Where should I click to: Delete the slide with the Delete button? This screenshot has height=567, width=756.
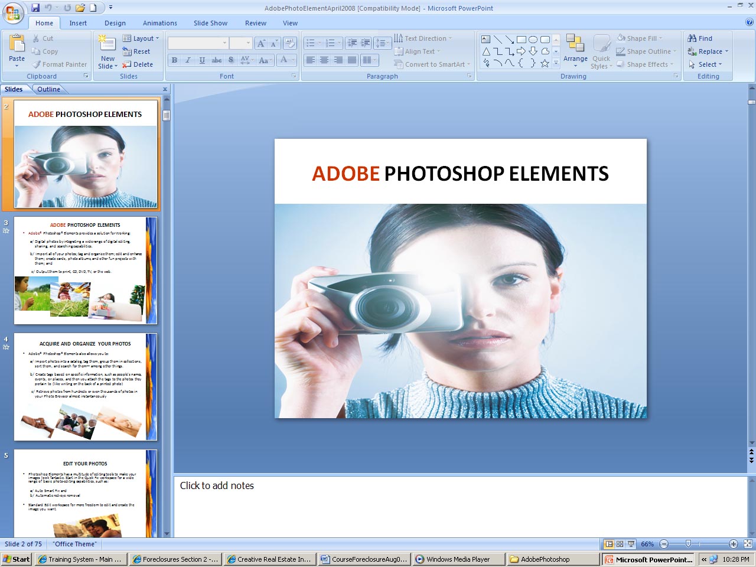138,64
